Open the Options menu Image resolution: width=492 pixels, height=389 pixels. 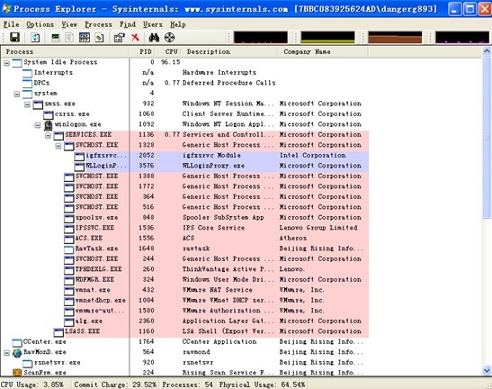[40, 24]
